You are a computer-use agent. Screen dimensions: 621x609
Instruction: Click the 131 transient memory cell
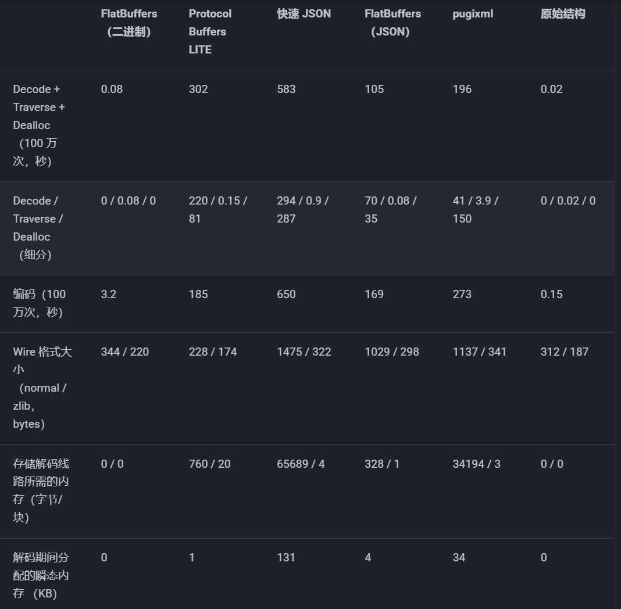point(286,557)
